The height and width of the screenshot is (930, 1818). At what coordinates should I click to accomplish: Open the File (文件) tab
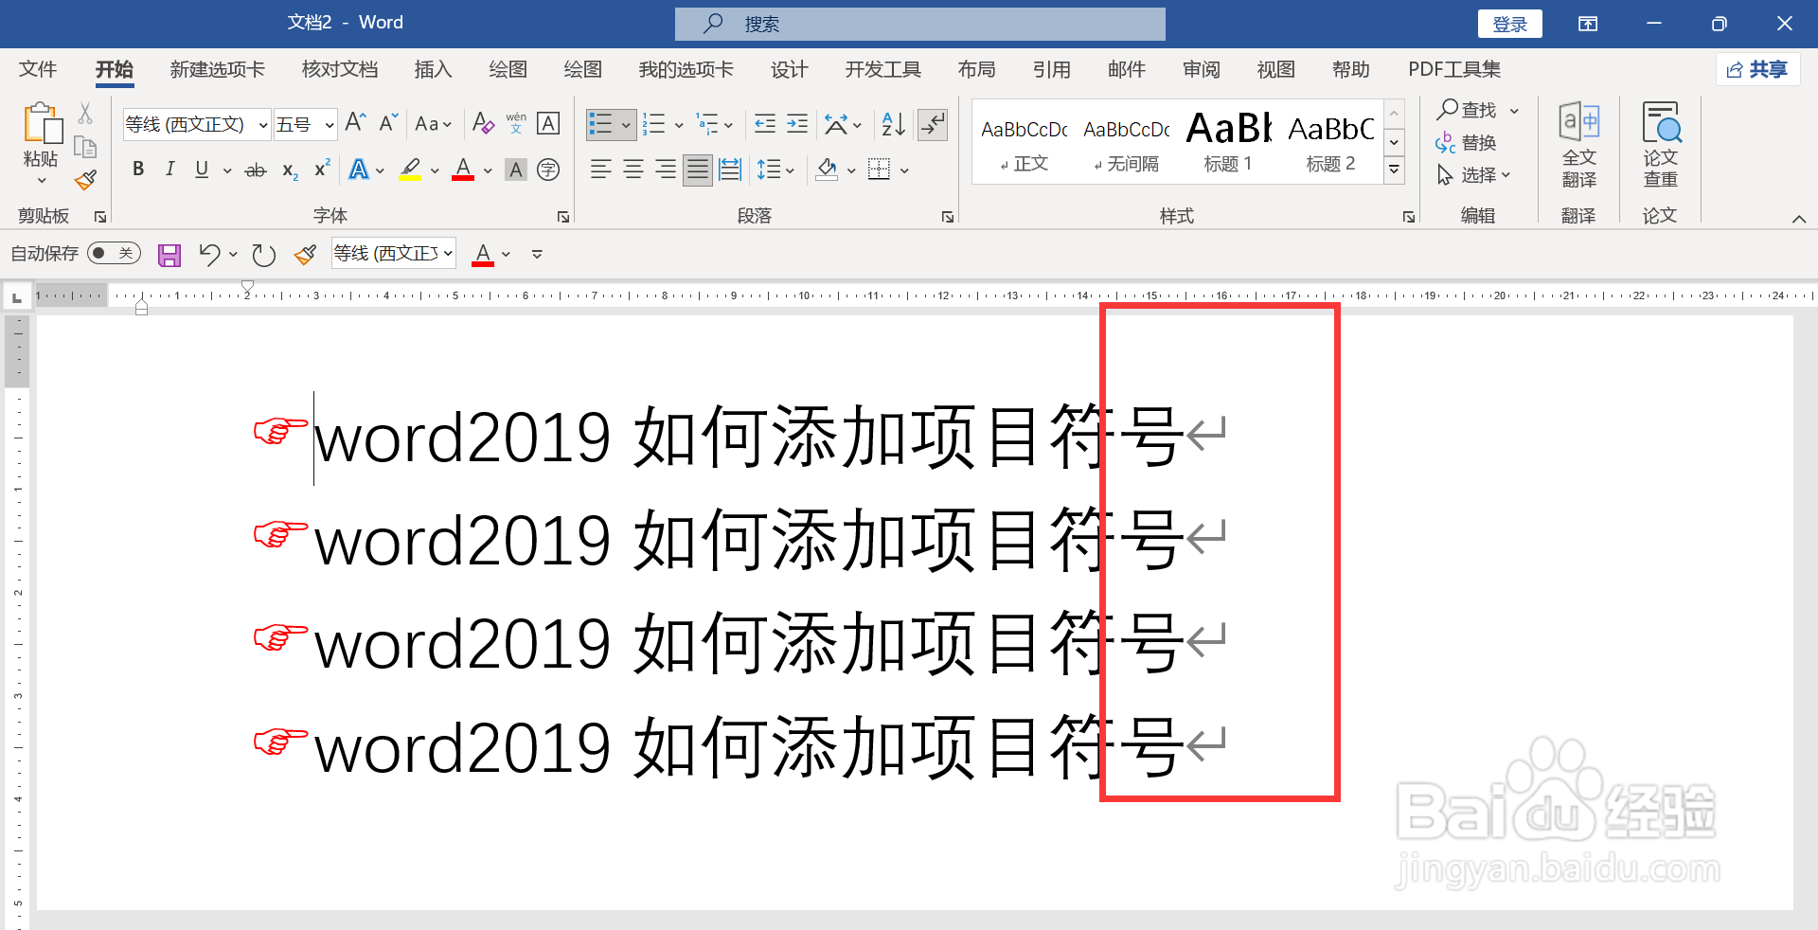[x=38, y=69]
